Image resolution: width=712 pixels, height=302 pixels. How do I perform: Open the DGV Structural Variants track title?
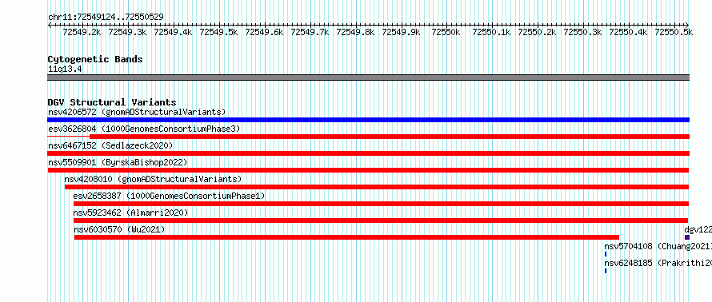tap(112, 102)
